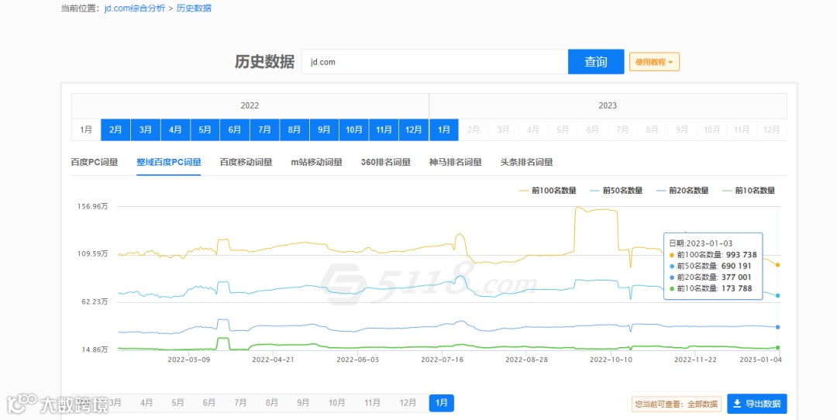Toggle 2022 6月 month button
The width and height of the screenshot is (837, 420).
point(235,129)
